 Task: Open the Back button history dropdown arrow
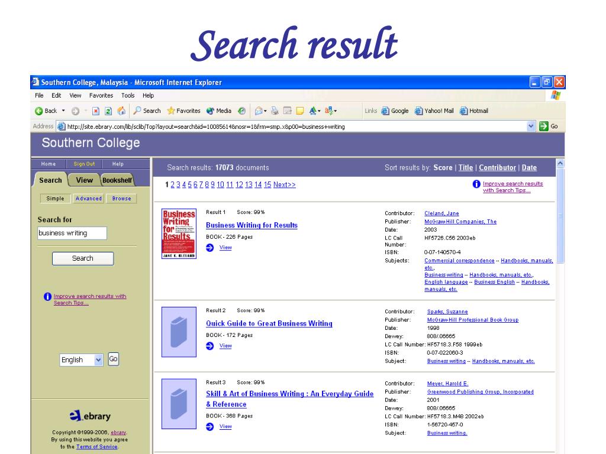click(63, 111)
